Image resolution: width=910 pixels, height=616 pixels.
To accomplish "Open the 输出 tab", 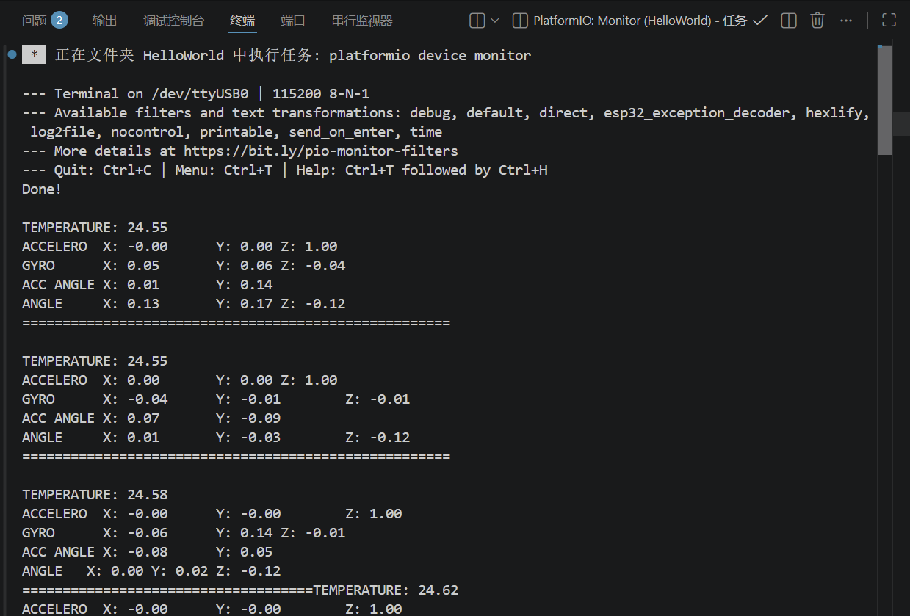I will click(x=105, y=21).
